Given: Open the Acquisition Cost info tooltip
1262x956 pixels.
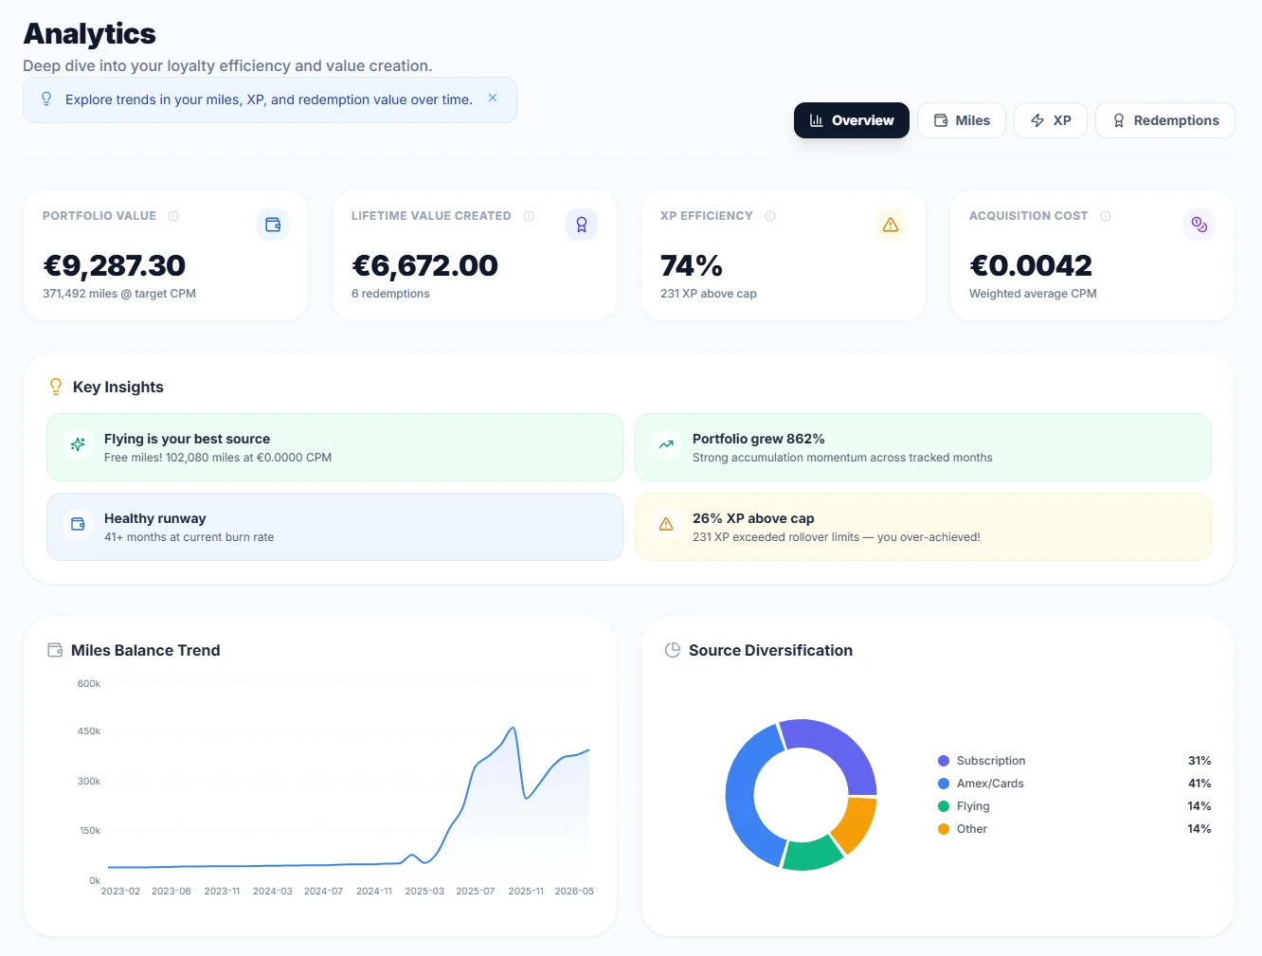Looking at the screenshot, I should pyautogui.click(x=1106, y=215).
